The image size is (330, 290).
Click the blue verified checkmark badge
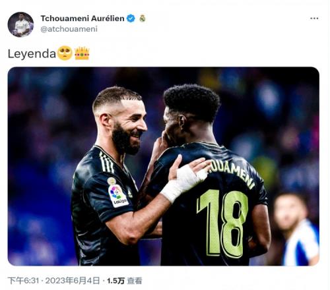(x=131, y=18)
